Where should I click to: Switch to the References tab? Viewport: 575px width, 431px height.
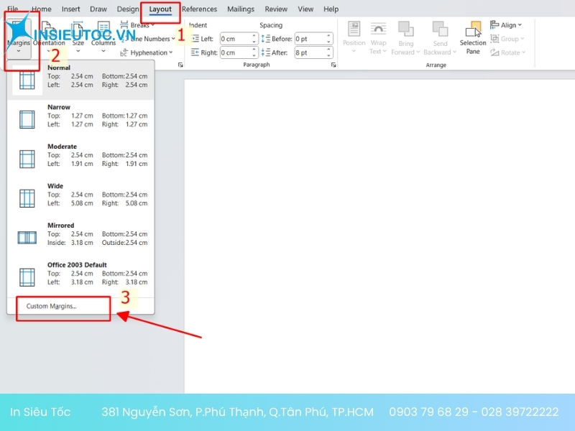[199, 9]
